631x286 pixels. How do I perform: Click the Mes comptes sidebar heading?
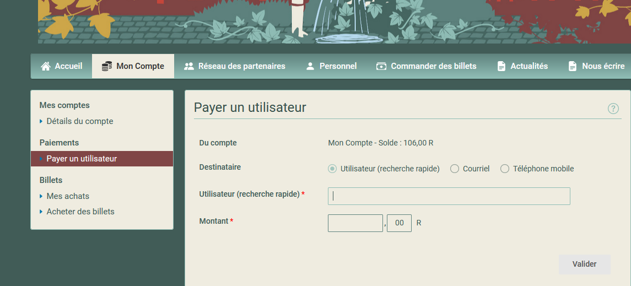coord(64,105)
